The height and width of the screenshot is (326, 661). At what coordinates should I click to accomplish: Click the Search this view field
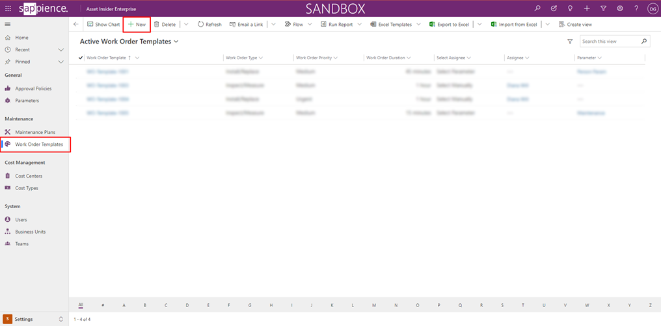click(x=610, y=42)
